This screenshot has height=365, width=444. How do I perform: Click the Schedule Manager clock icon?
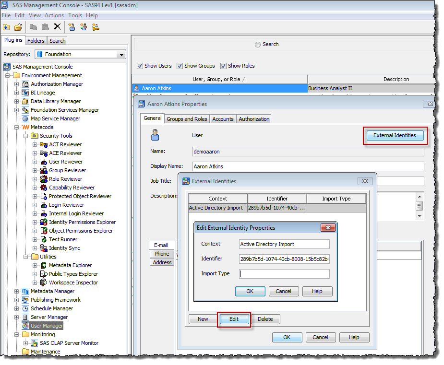[25, 308]
